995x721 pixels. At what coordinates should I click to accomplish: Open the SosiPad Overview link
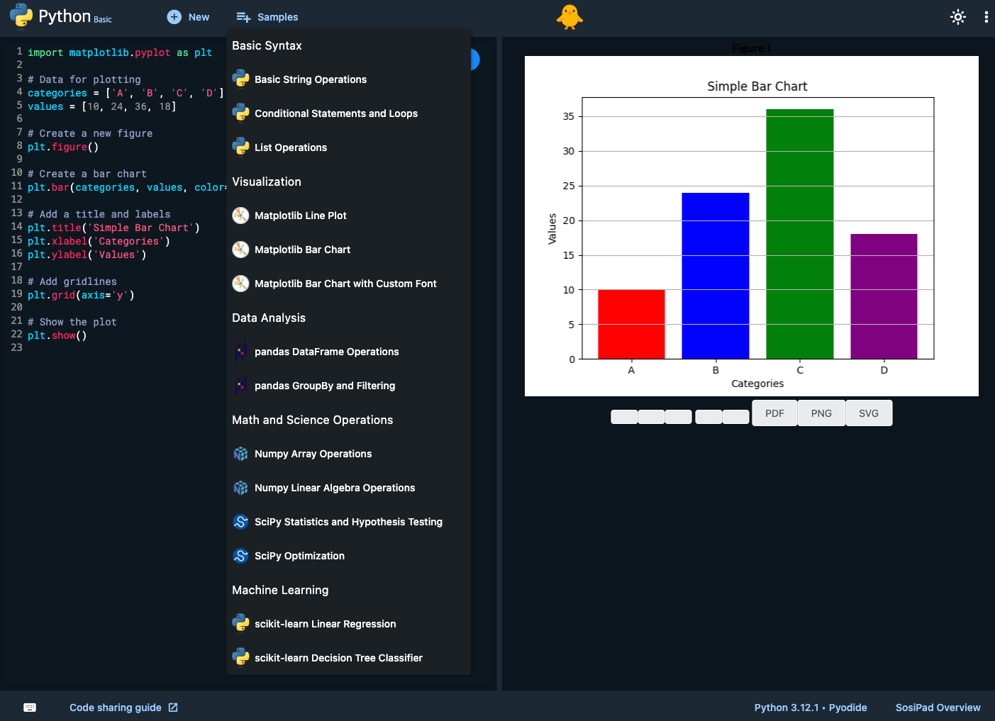point(938,707)
